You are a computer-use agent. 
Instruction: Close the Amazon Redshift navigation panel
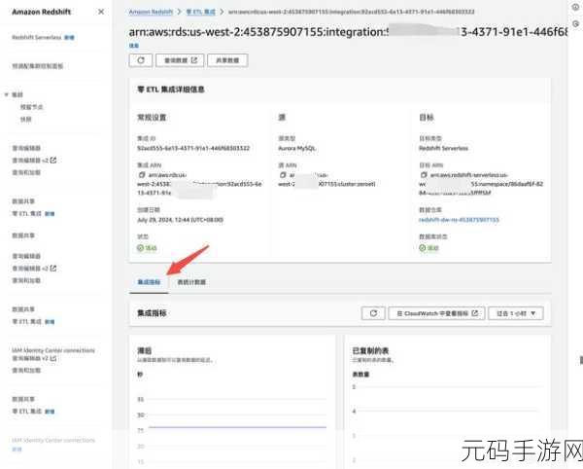pos(101,12)
